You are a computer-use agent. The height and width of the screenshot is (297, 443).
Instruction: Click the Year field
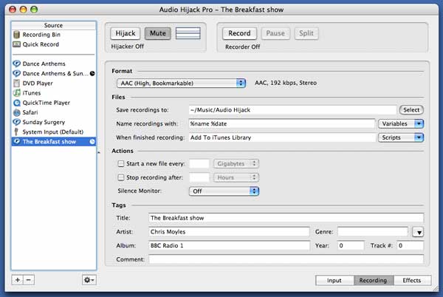351,245
